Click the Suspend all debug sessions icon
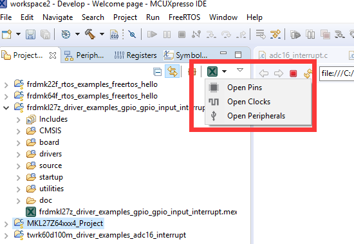The height and width of the screenshot is (244, 354). click(310, 34)
